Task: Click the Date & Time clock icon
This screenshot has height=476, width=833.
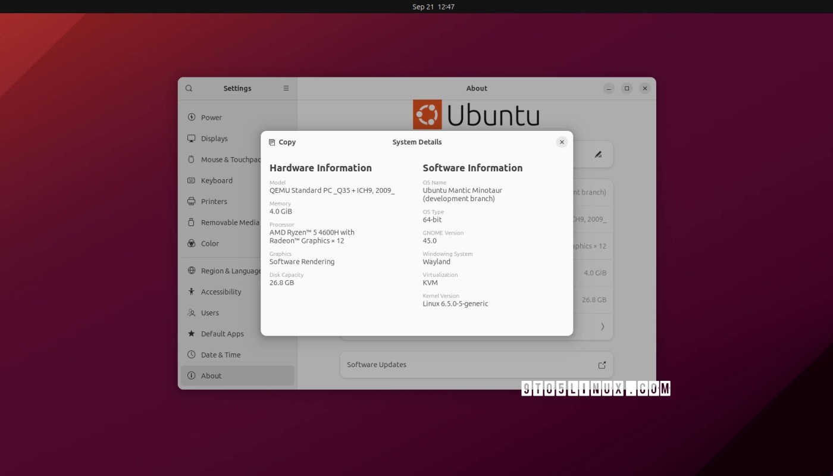Action: click(192, 355)
